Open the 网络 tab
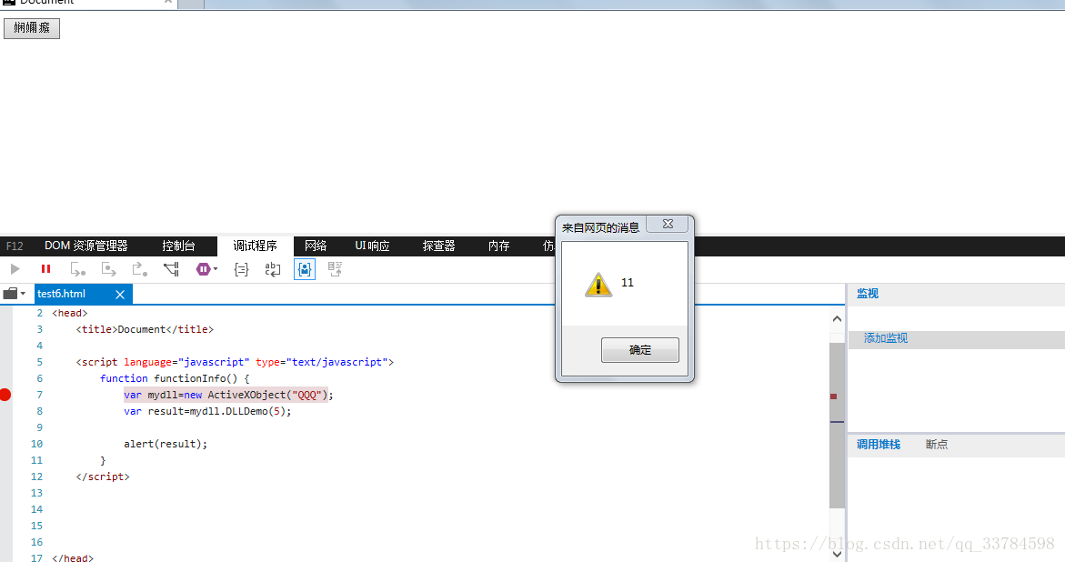Image resolution: width=1065 pixels, height=562 pixels. pyautogui.click(x=316, y=246)
